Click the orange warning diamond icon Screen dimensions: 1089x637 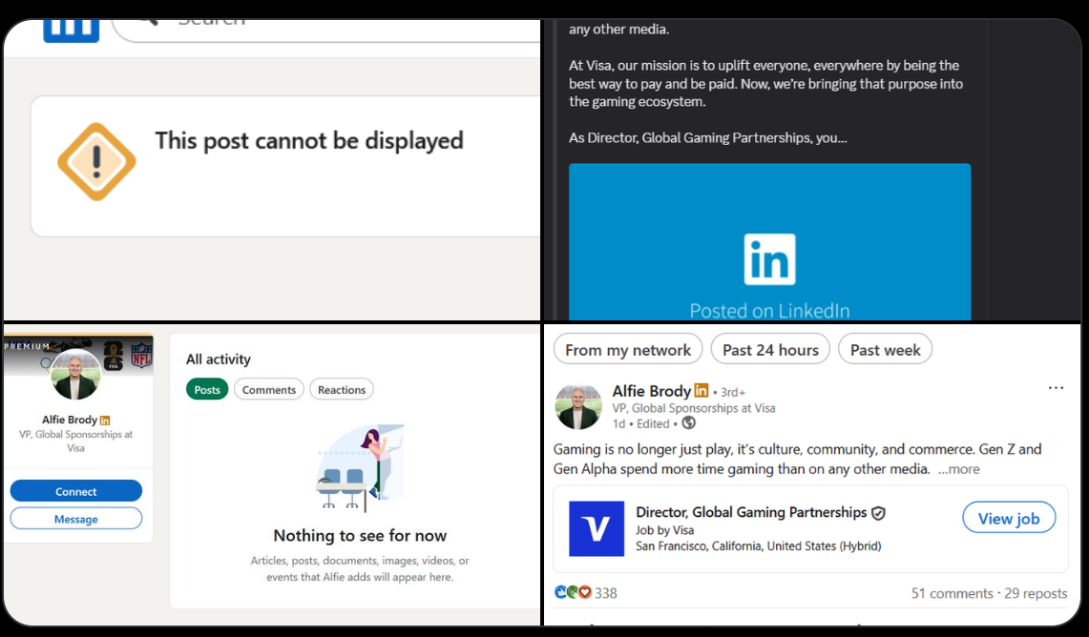pyautogui.click(x=96, y=162)
